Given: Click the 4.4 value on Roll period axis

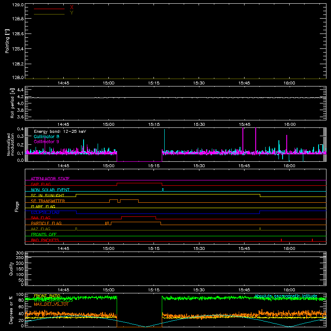Looking at the screenshot, I should [x=20, y=90].
